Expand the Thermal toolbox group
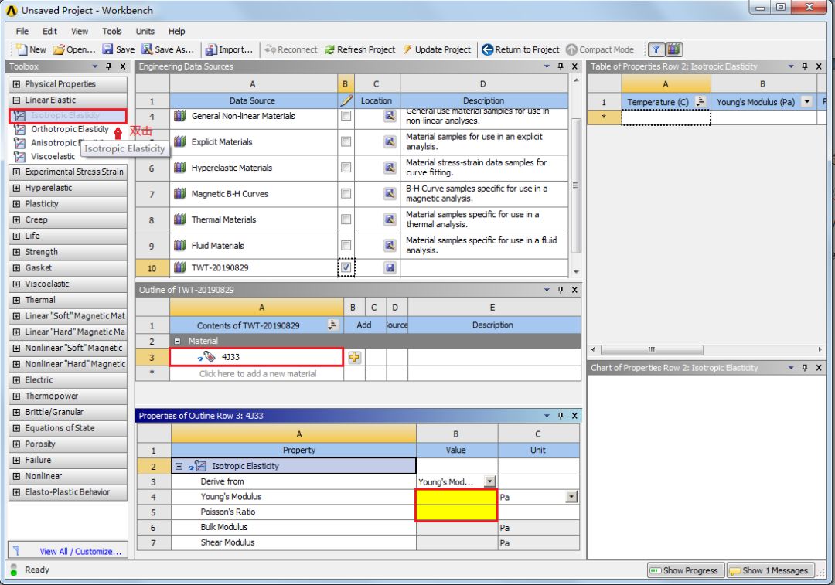 point(16,300)
